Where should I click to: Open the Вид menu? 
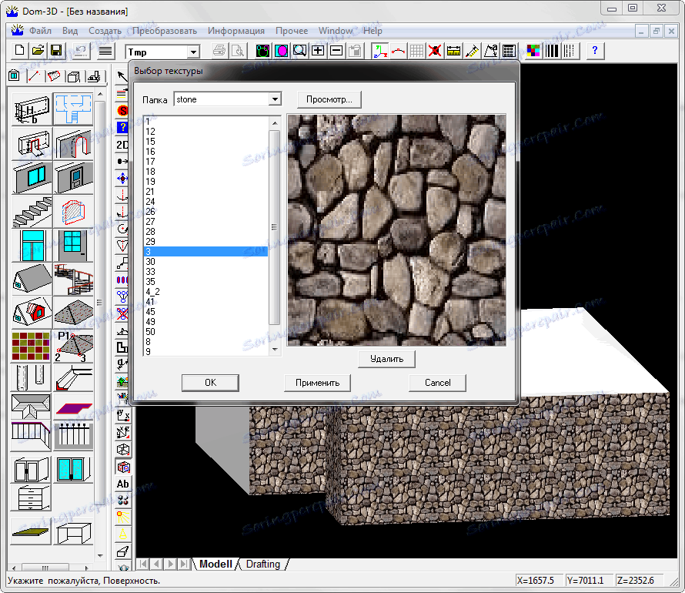pos(70,31)
